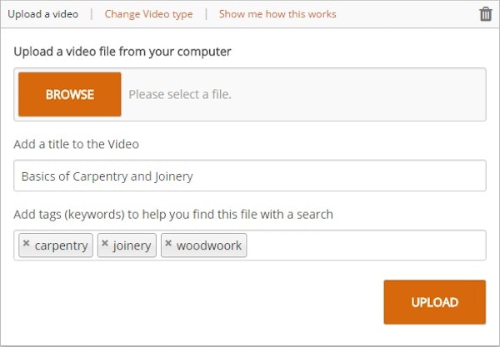Viewport: 500px width, 347px height.
Task: Delete this video block with the trash icon
Action: 485,14
